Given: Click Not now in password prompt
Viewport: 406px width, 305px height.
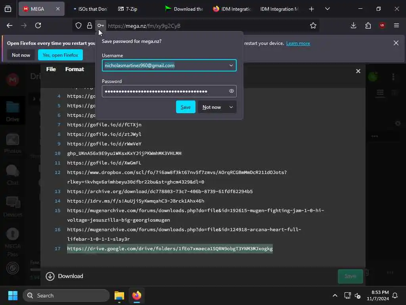Looking at the screenshot, I should [212, 107].
